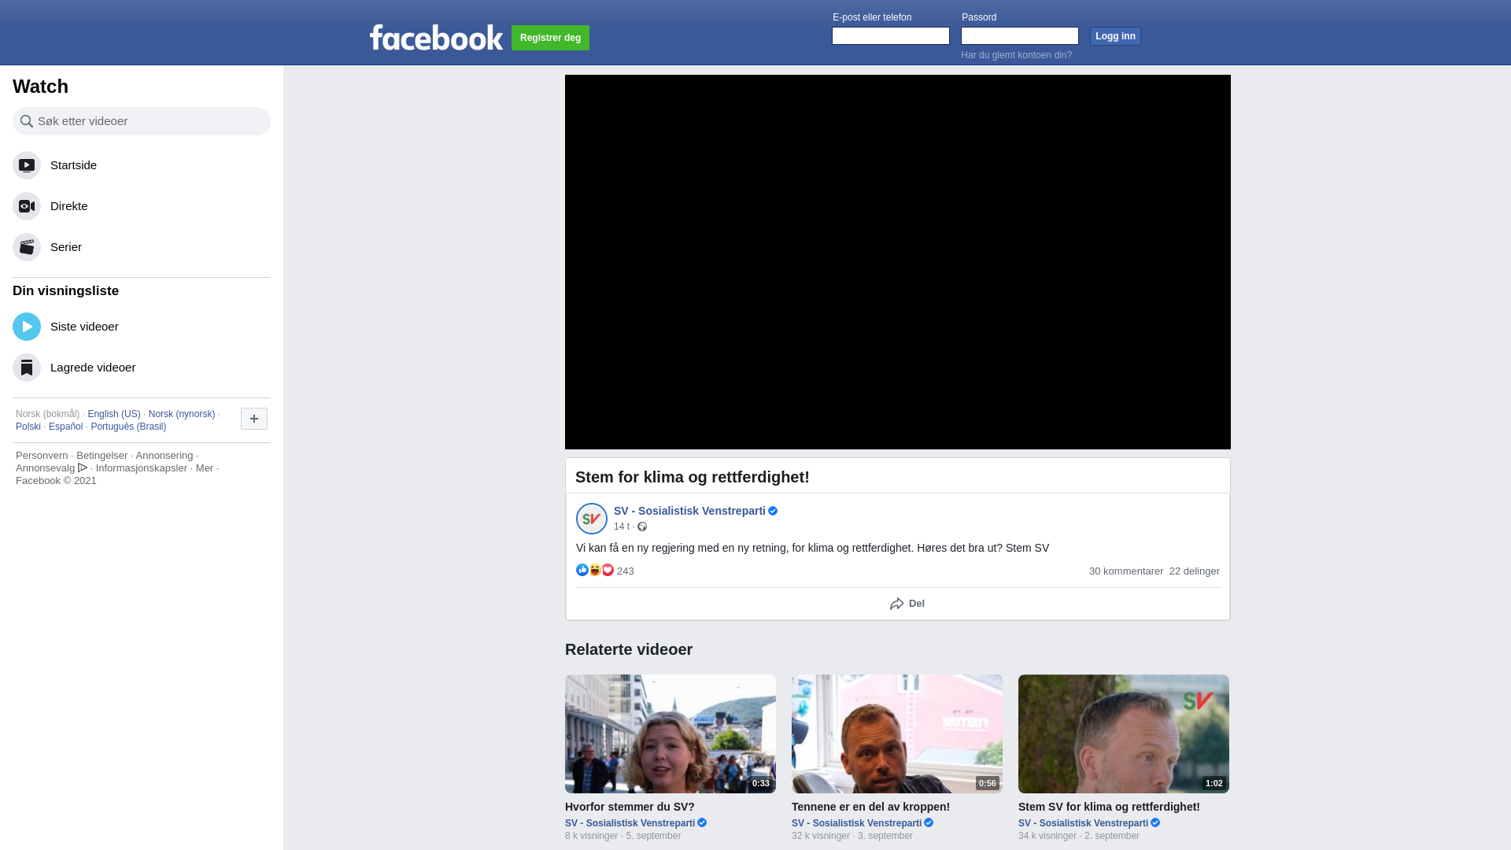The image size is (1511, 850).
Task: Click the search magnifier icon
Action: [x=27, y=121]
